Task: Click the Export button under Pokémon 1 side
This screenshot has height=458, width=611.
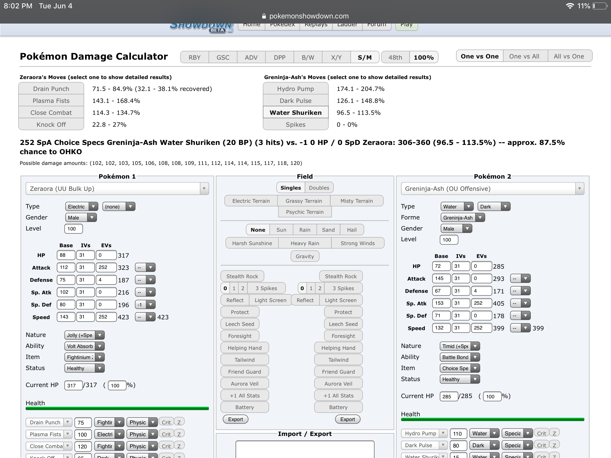Action: [x=235, y=419]
